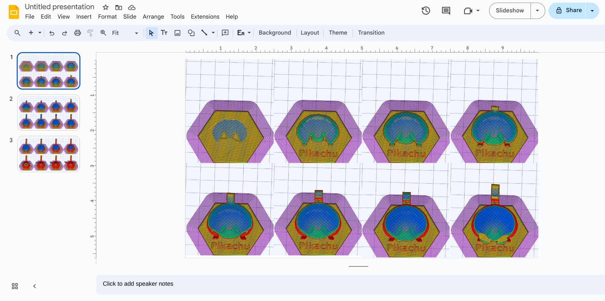Print the presentation

coord(77,33)
